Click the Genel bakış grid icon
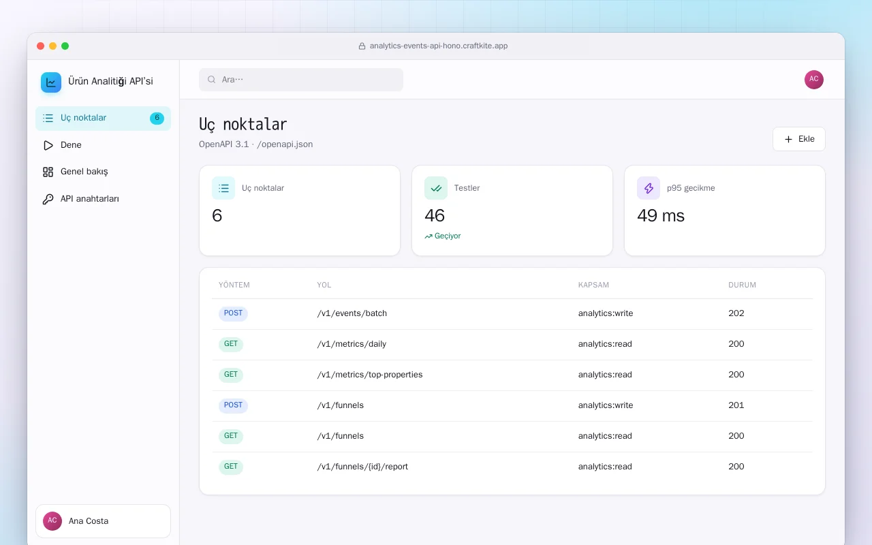The width and height of the screenshot is (872, 545). [x=48, y=172]
